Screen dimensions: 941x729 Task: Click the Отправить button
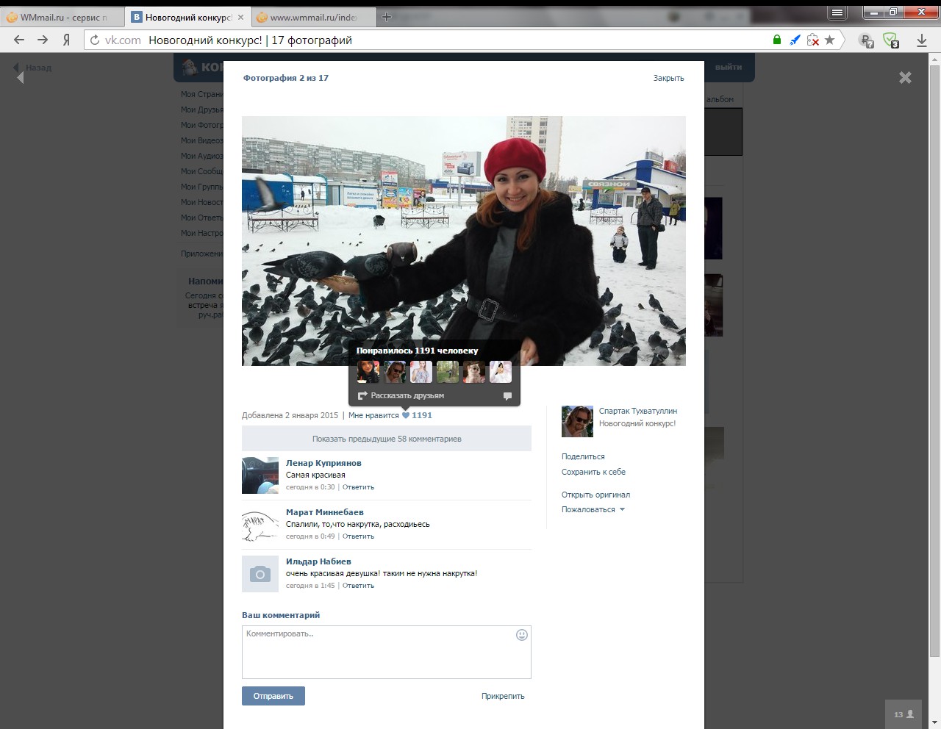273,696
